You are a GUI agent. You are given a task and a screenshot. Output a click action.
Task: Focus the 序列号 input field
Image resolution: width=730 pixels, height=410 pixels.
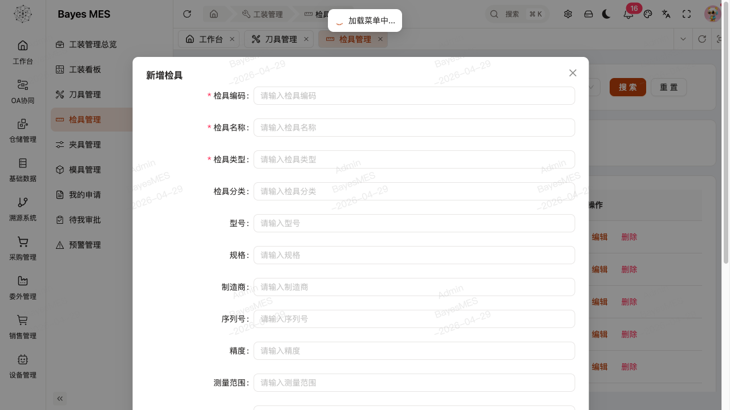414,319
